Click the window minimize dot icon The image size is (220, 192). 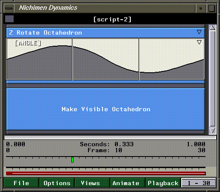(200, 8)
